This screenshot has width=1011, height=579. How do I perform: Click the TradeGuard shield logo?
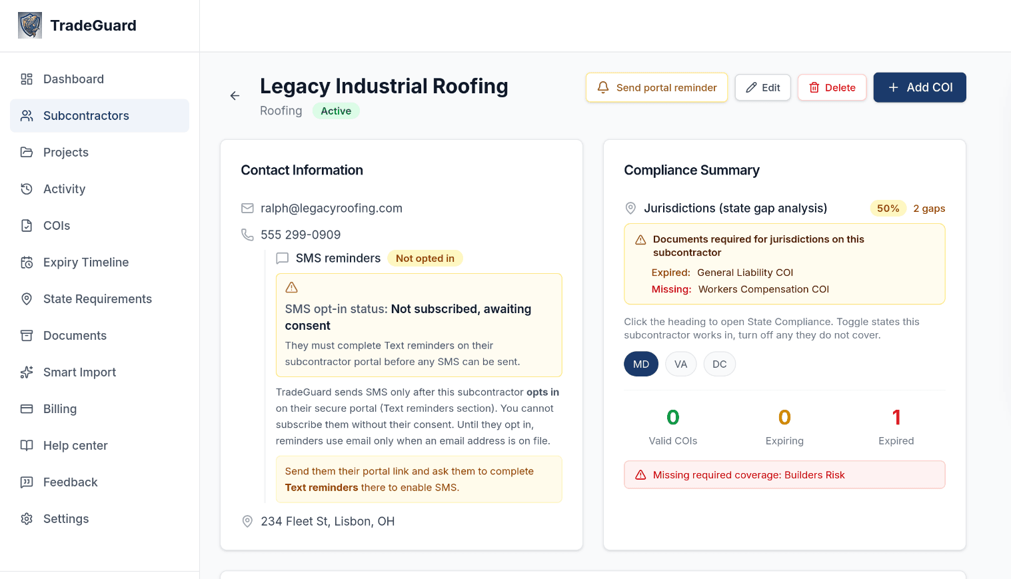30,25
